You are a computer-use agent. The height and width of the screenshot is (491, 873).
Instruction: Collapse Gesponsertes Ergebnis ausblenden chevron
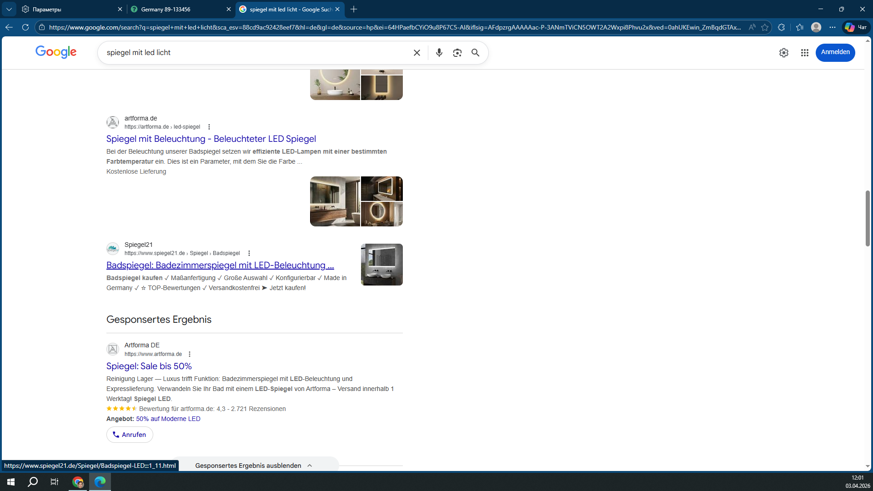310,466
